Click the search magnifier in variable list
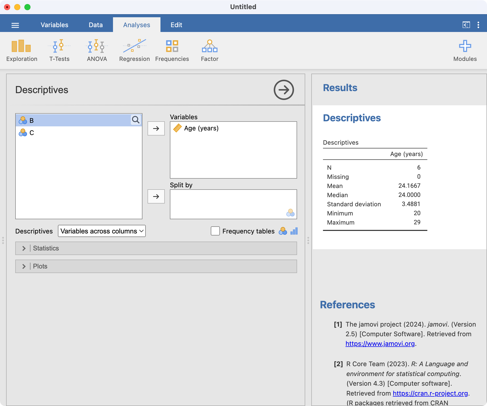The image size is (487, 406). pos(136,120)
